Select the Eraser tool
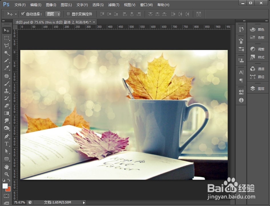The height and width of the screenshot is (206, 270). tap(7, 106)
